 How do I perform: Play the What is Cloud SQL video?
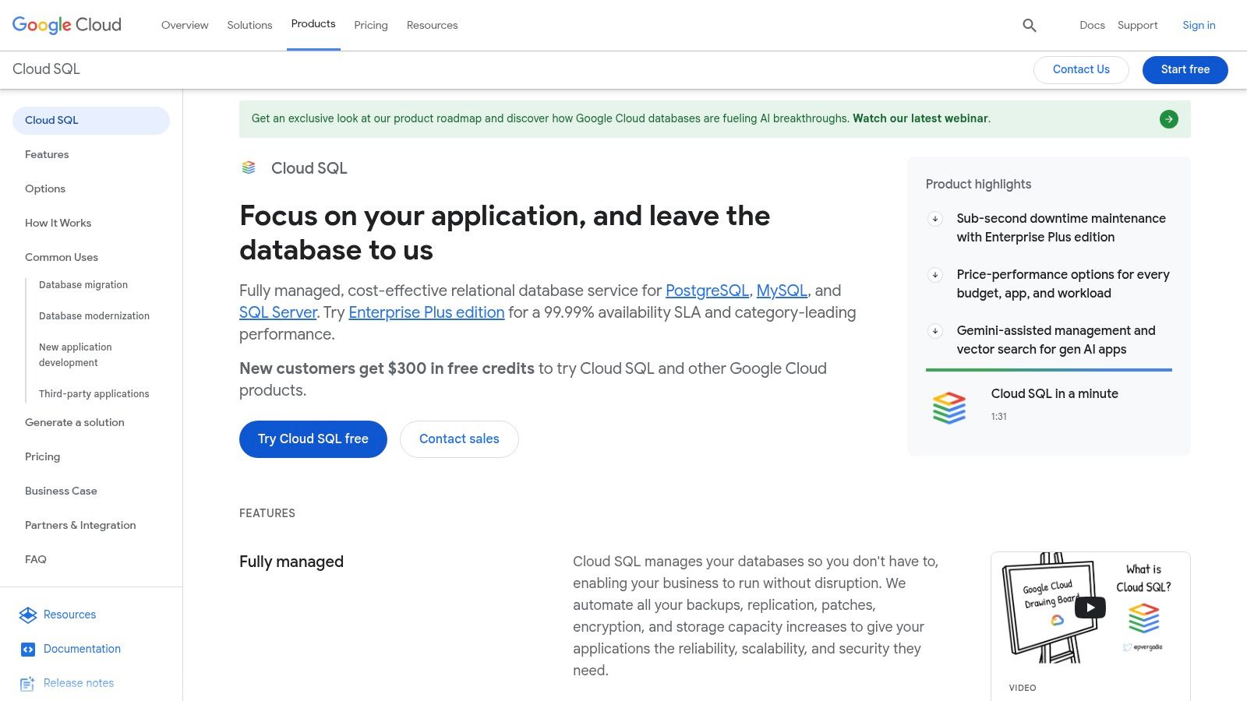1090,608
